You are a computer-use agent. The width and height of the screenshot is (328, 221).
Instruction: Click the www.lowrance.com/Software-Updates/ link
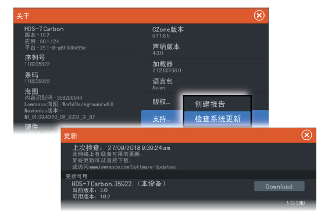(x=133, y=166)
